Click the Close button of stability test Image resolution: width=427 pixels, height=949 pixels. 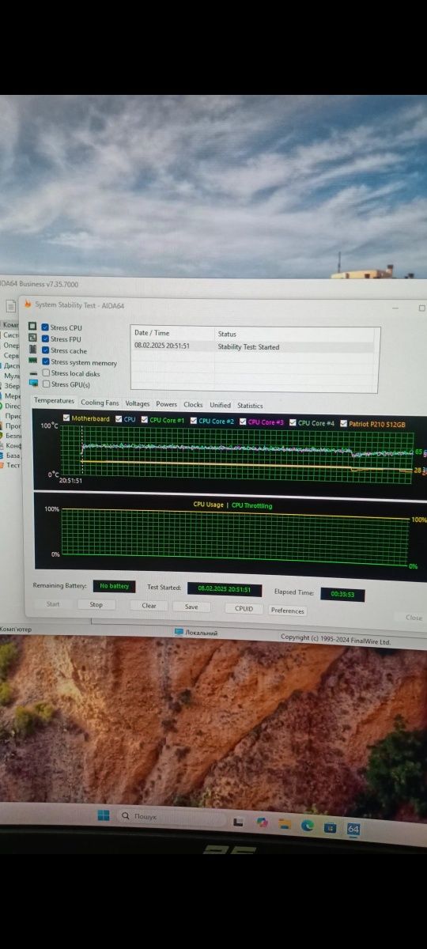(414, 618)
